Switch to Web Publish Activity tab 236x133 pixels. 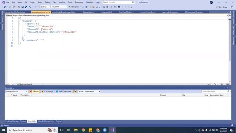point(46,121)
